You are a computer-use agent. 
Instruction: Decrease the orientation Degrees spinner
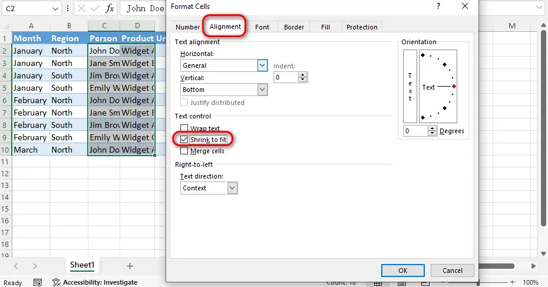pos(433,133)
